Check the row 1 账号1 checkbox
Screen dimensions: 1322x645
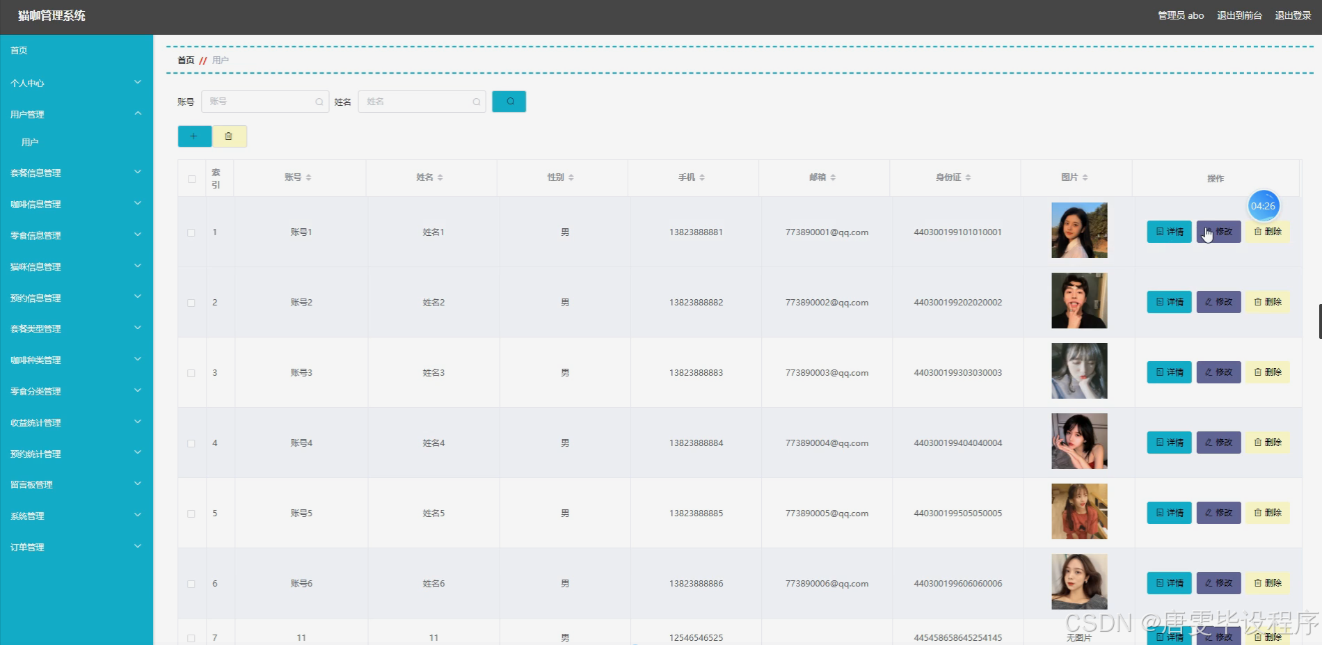tap(191, 232)
